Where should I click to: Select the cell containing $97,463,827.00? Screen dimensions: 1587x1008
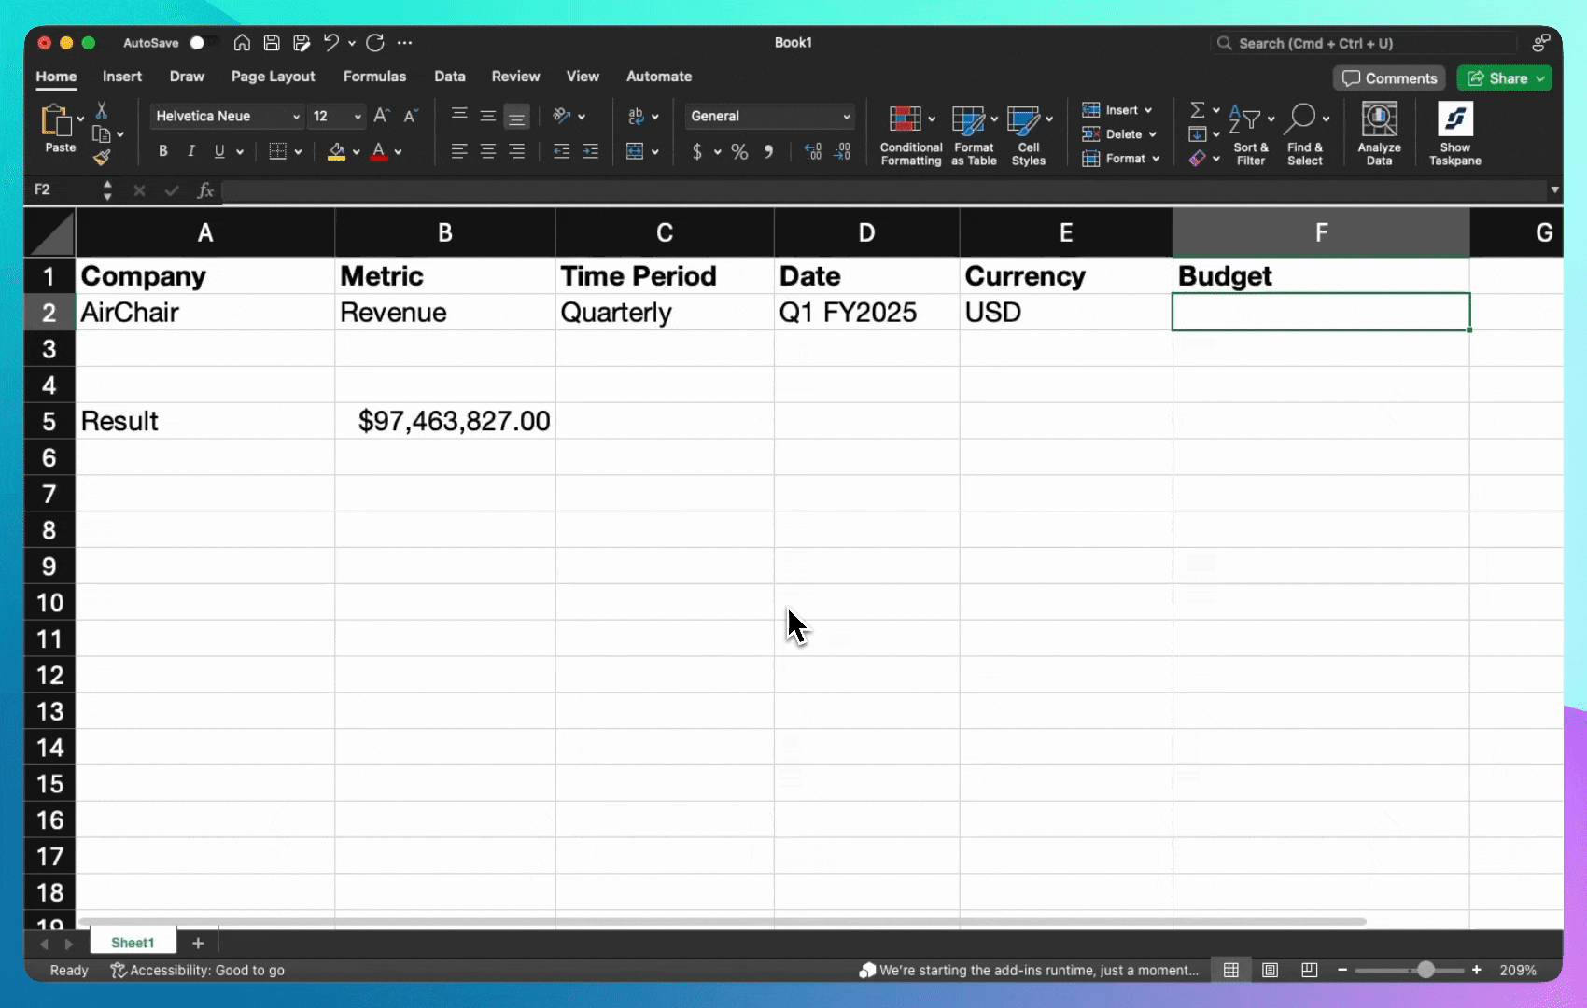pyautogui.click(x=445, y=421)
